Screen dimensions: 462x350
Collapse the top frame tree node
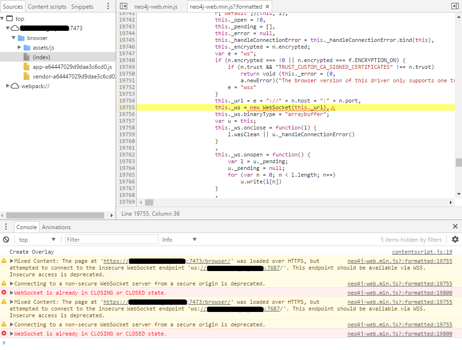(2, 19)
